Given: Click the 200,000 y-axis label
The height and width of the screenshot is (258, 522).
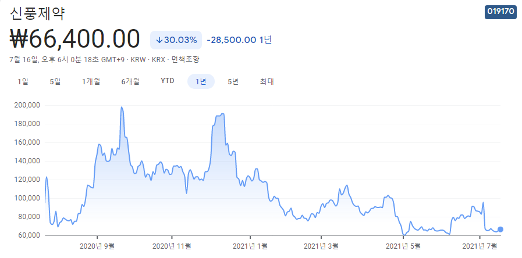Looking at the screenshot, I should coord(27,105).
